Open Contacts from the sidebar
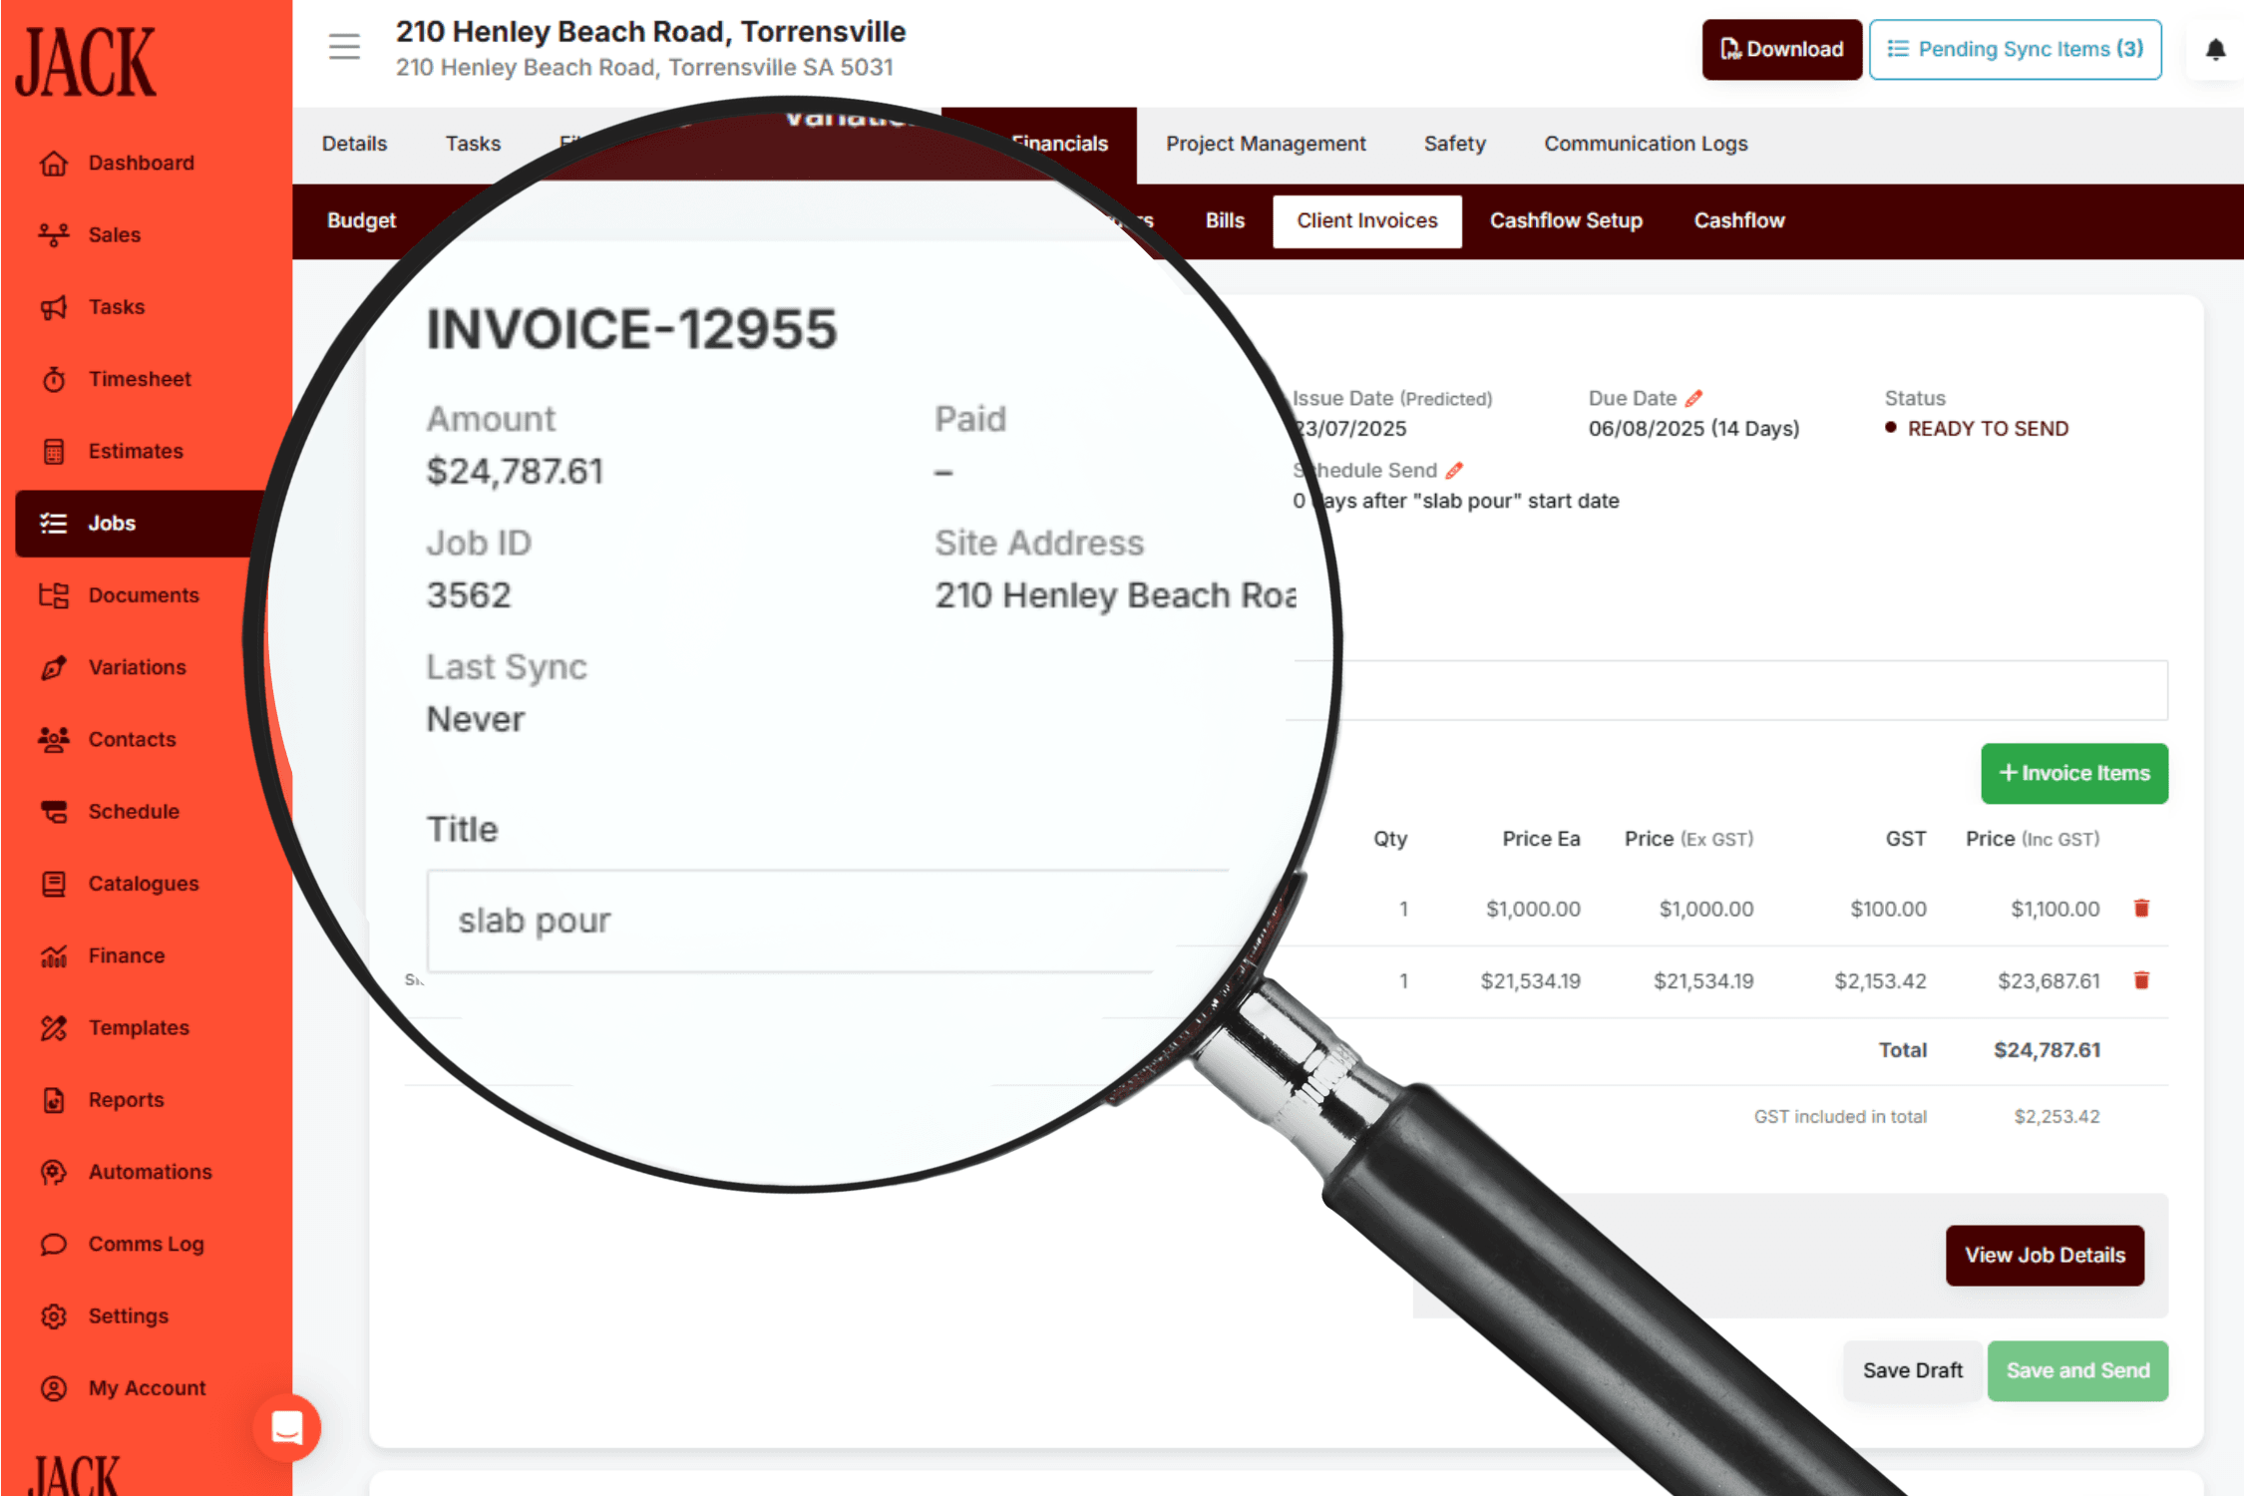Image resolution: width=2244 pixels, height=1496 pixels. (131, 739)
